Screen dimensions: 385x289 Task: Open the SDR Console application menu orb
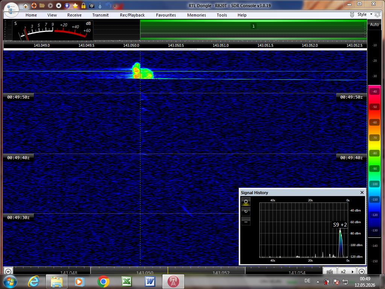[x=11, y=10]
